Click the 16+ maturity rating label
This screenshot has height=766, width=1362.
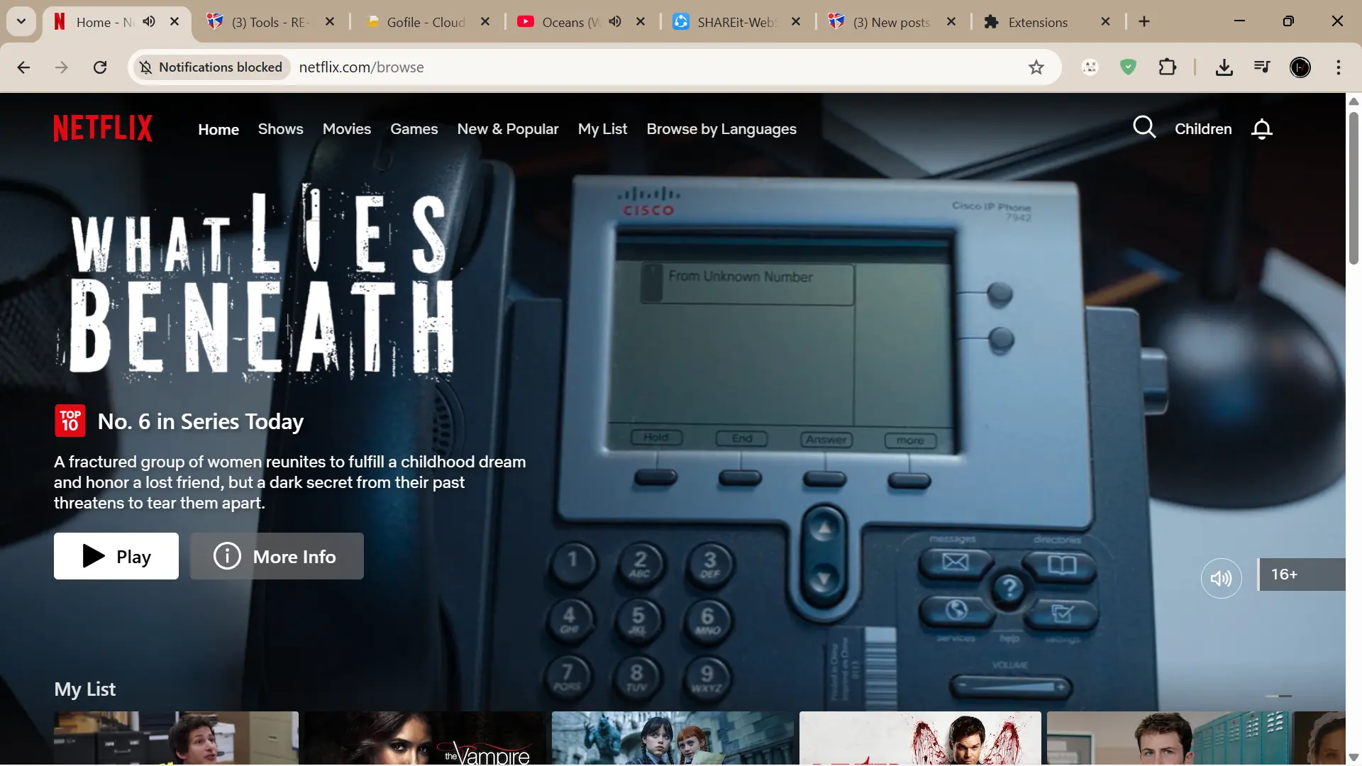pos(1301,574)
